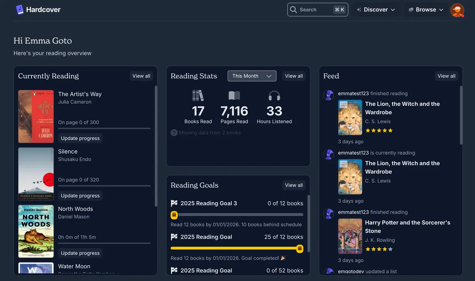Click the Books Read stack icon
The width and height of the screenshot is (475, 281).
pos(198,96)
